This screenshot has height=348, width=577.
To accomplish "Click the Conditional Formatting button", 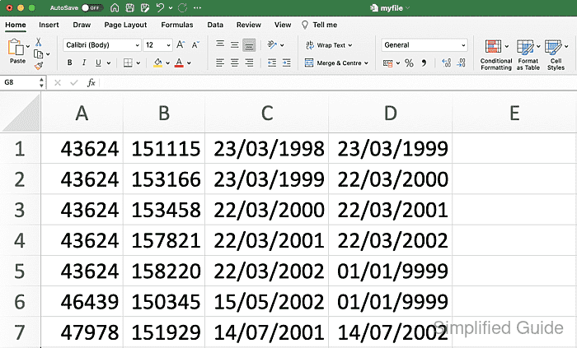I will tap(496, 53).
